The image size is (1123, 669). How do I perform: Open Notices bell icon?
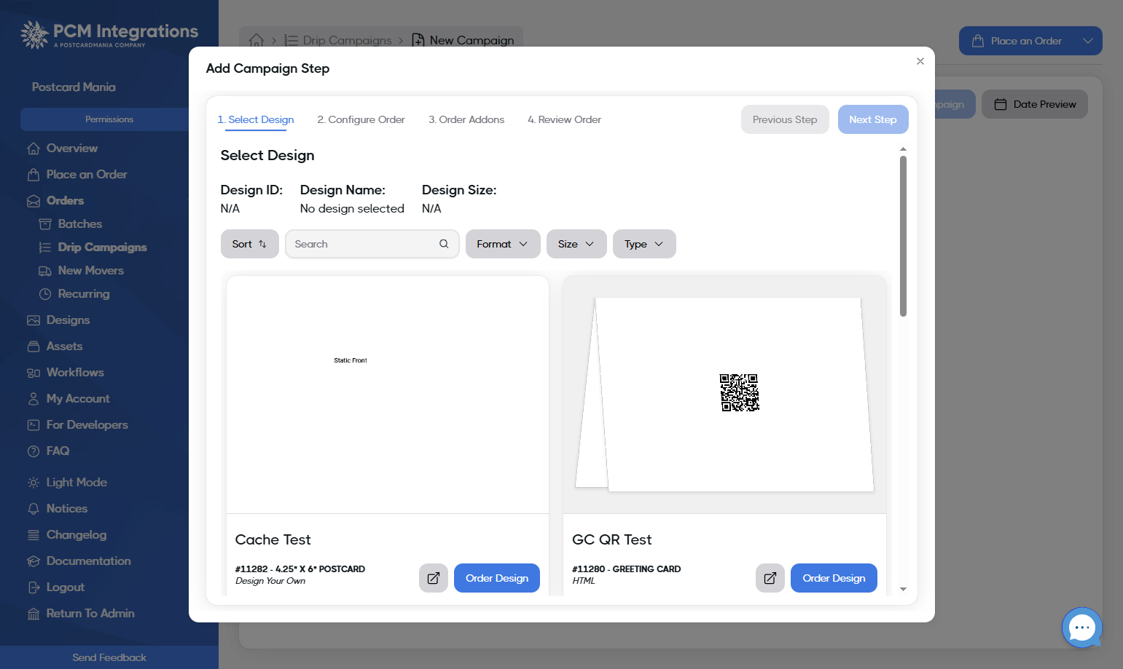tap(34, 508)
